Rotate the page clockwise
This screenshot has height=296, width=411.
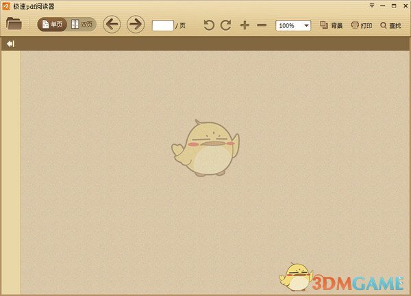225,25
